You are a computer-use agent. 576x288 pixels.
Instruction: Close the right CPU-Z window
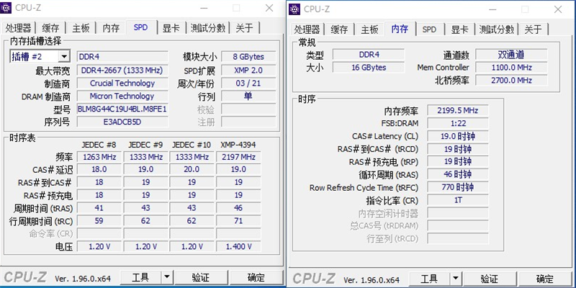(560, 9)
